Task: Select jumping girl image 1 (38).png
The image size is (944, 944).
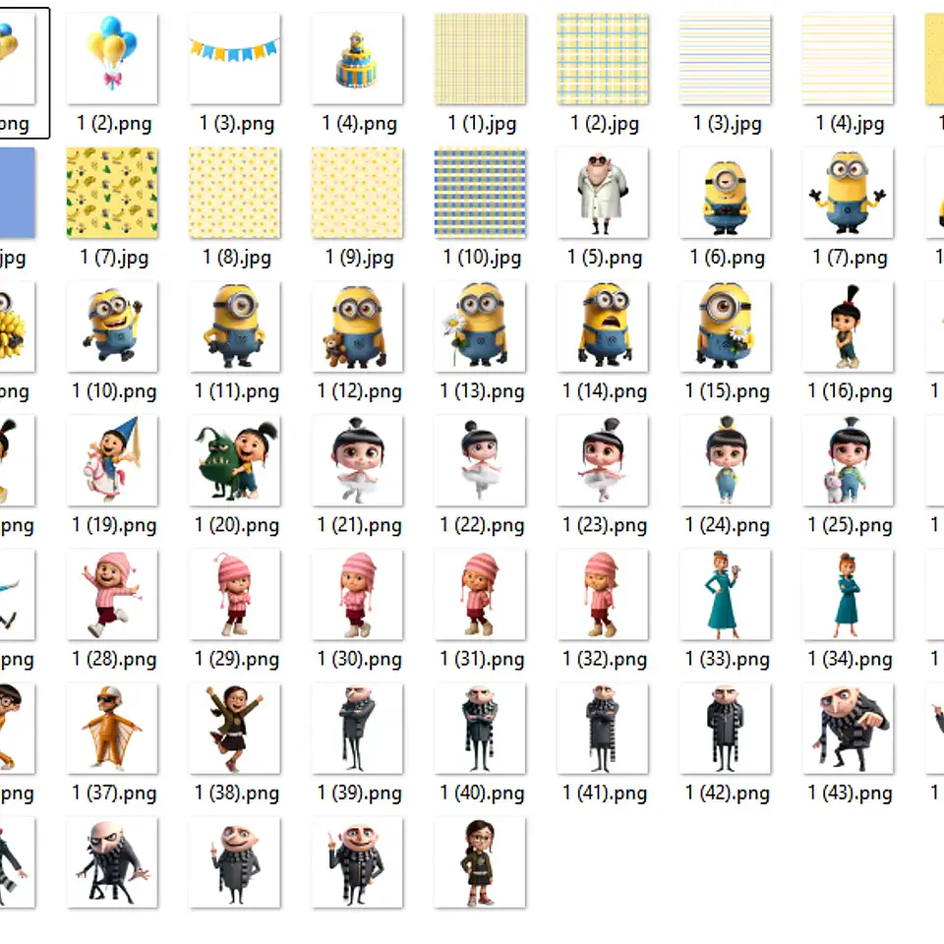Action: click(234, 728)
